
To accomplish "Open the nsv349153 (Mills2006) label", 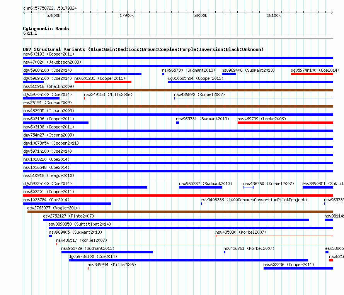I will pos(108,94).
